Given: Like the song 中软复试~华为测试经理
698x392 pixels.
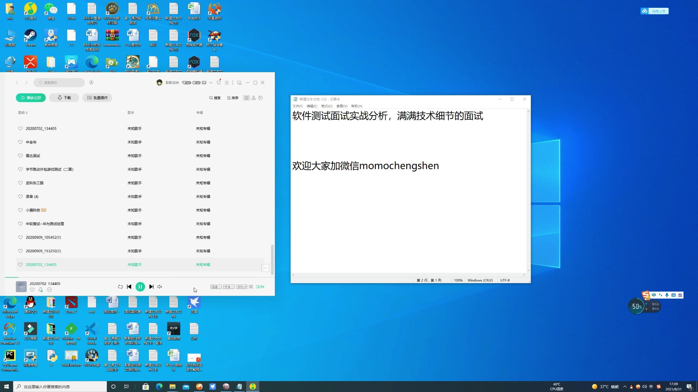Looking at the screenshot, I should tap(20, 224).
